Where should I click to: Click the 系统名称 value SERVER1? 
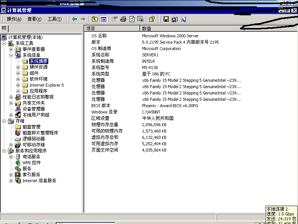tap(150, 55)
